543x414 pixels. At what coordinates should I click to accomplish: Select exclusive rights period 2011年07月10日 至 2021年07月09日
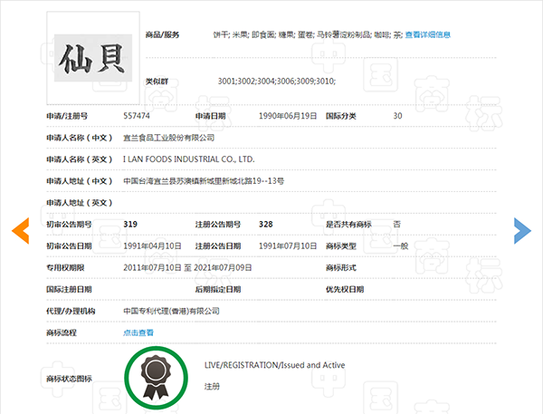point(187,267)
